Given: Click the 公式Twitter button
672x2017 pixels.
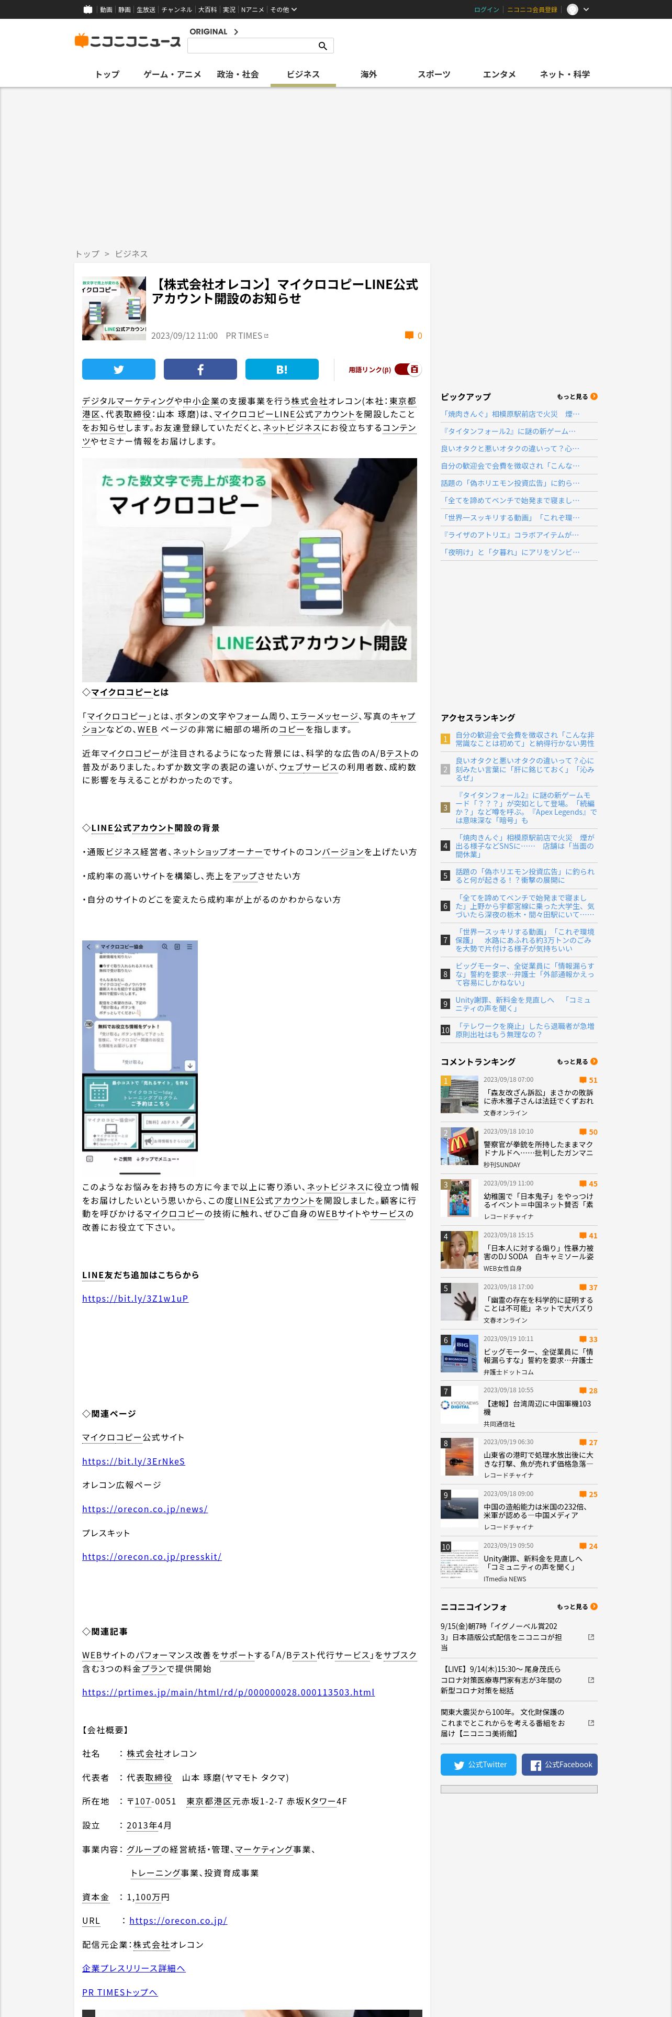Looking at the screenshot, I should pos(479,1764).
